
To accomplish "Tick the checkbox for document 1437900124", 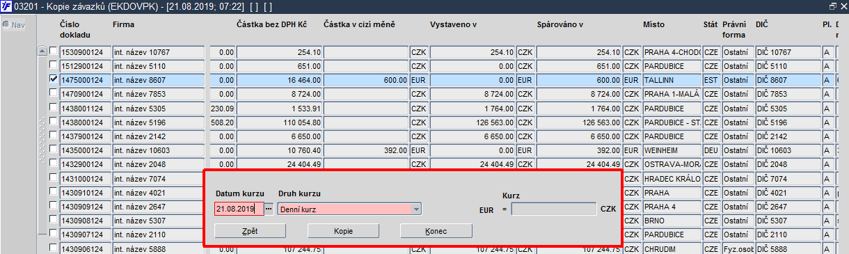I will 53,136.
